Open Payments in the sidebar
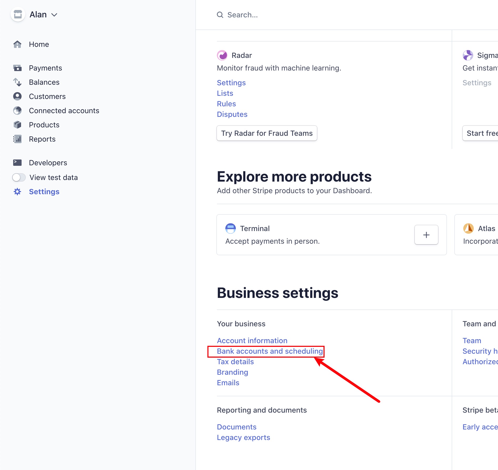The height and width of the screenshot is (470, 498). [x=45, y=68]
